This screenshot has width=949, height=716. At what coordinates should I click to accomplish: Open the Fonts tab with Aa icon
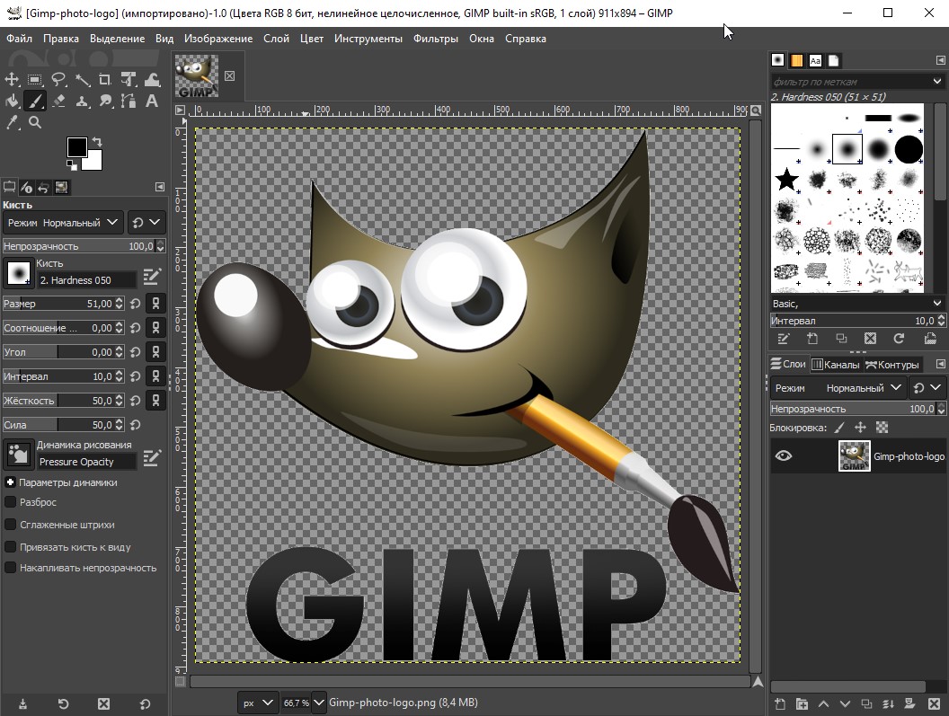tap(815, 60)
